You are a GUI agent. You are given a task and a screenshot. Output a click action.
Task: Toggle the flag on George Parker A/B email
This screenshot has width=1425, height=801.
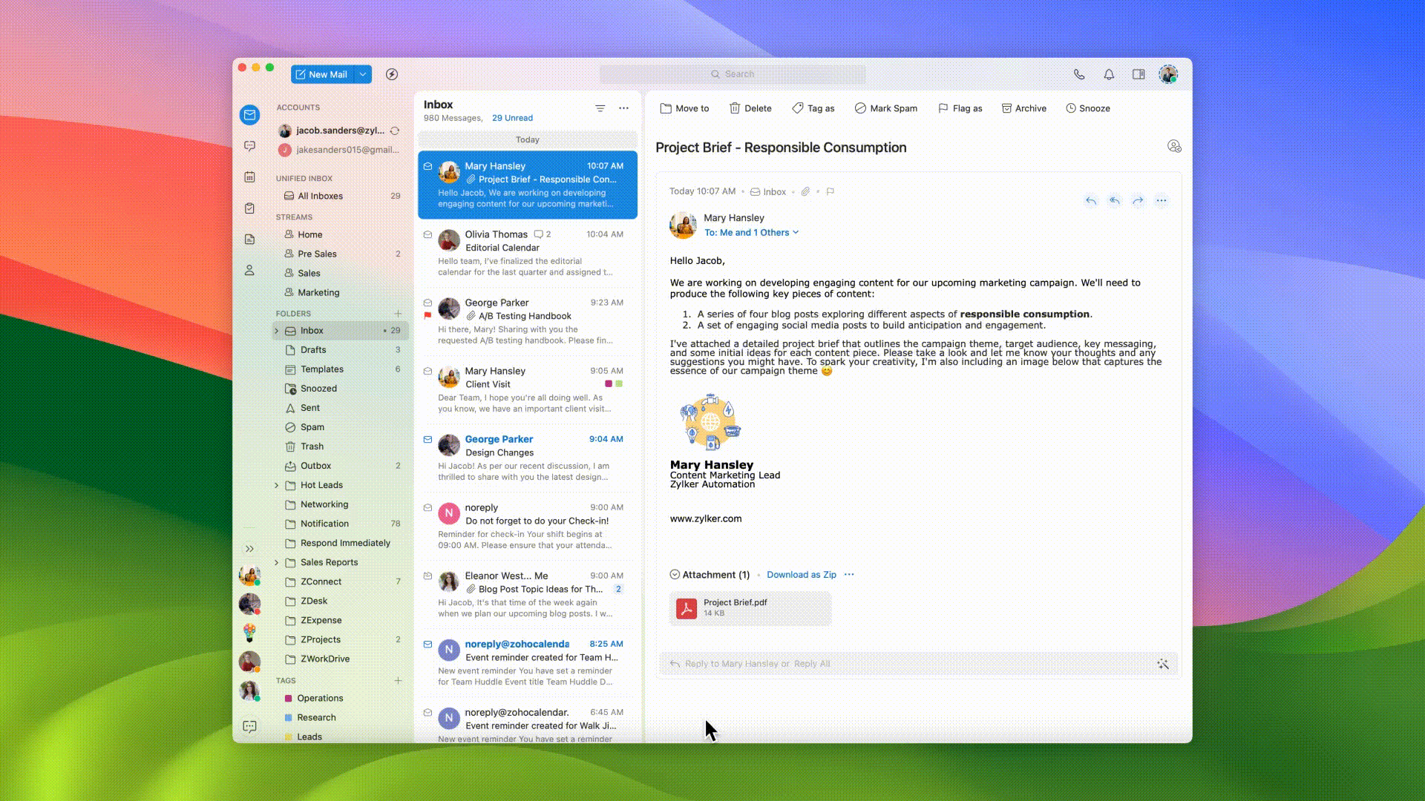coord(427,316)
